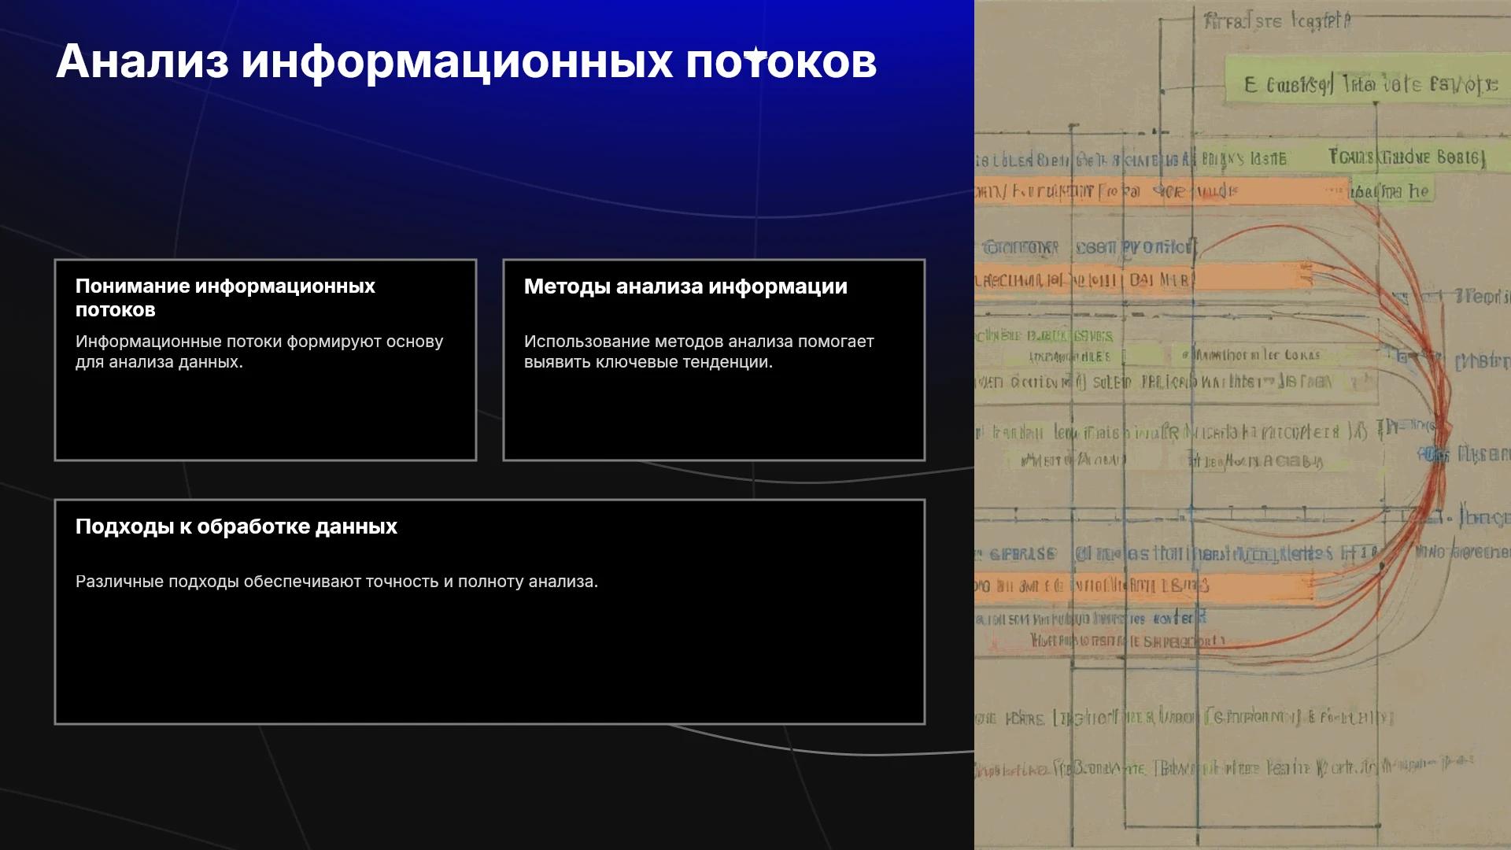The width and height of the screenshot is (1511, 850).
Task: Click the second orange bar in the diagram
Action: coord(1141,278)
